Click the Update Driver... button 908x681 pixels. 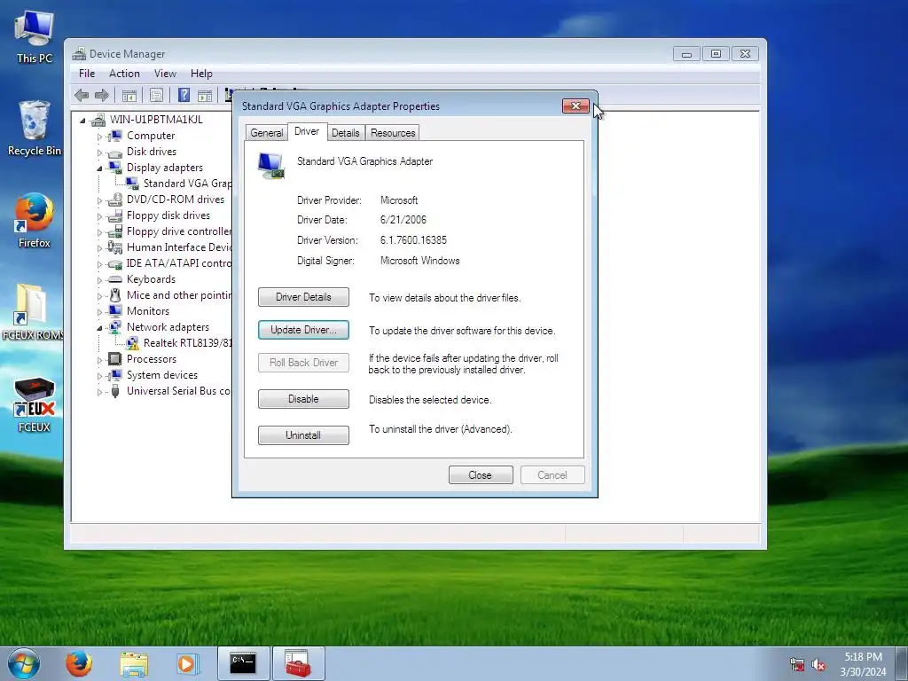pyautogui.click(x=303, y=330)
